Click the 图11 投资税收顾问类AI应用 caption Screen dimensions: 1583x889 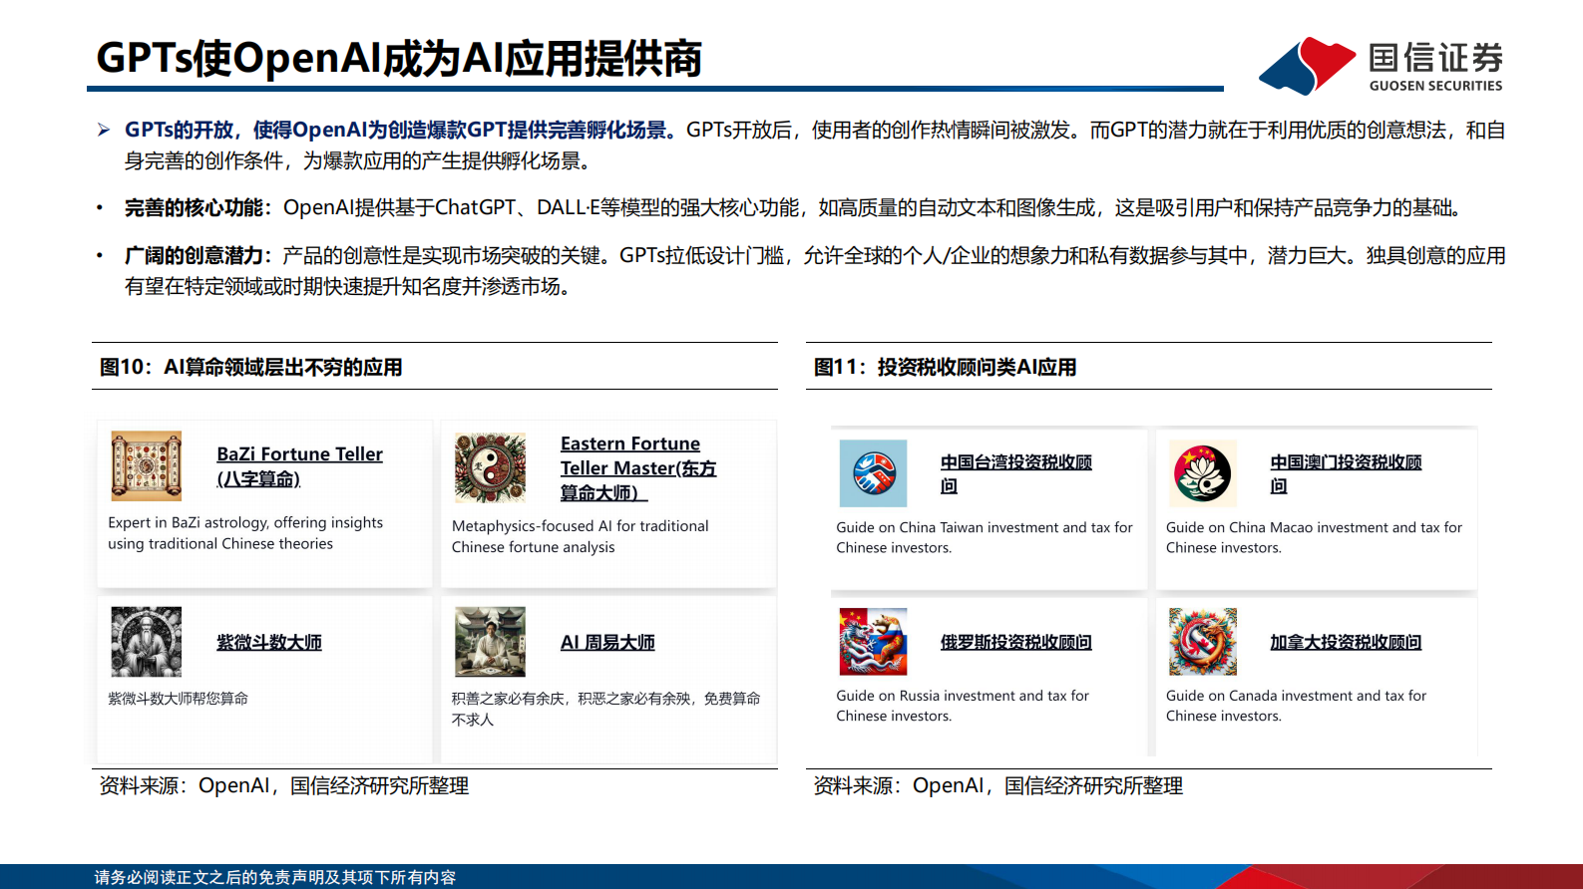point(946,367)
